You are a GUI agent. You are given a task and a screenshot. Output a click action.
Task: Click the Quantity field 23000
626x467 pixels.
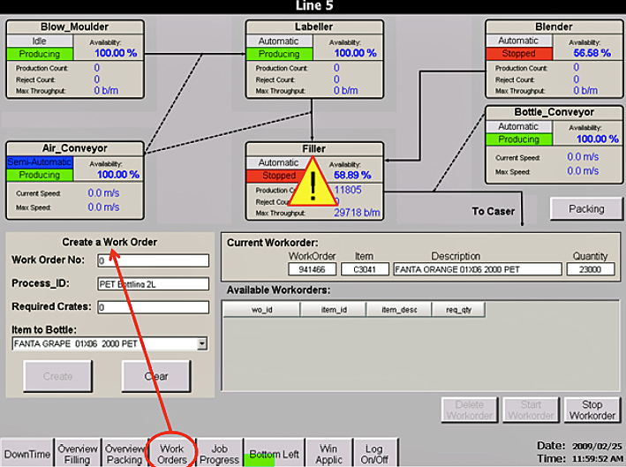click(591, 269)
